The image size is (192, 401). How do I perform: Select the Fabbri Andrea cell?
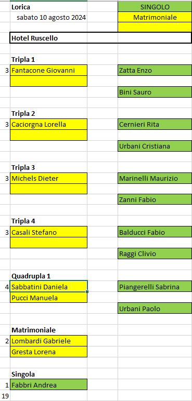click(49, 384)
